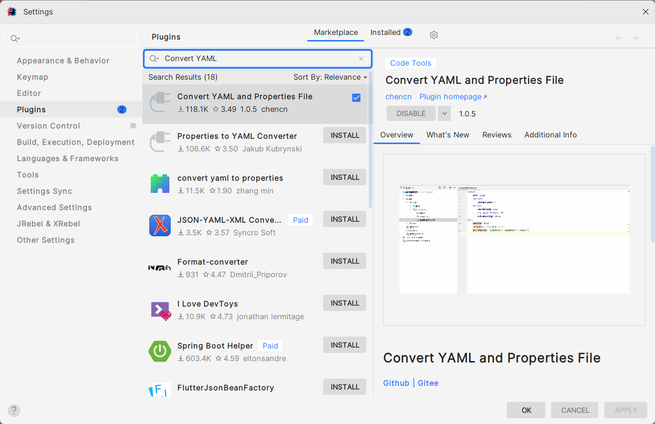Screen dimensions: 655x424
Task: Click the CANCEL button
Action: pos(575,410)
